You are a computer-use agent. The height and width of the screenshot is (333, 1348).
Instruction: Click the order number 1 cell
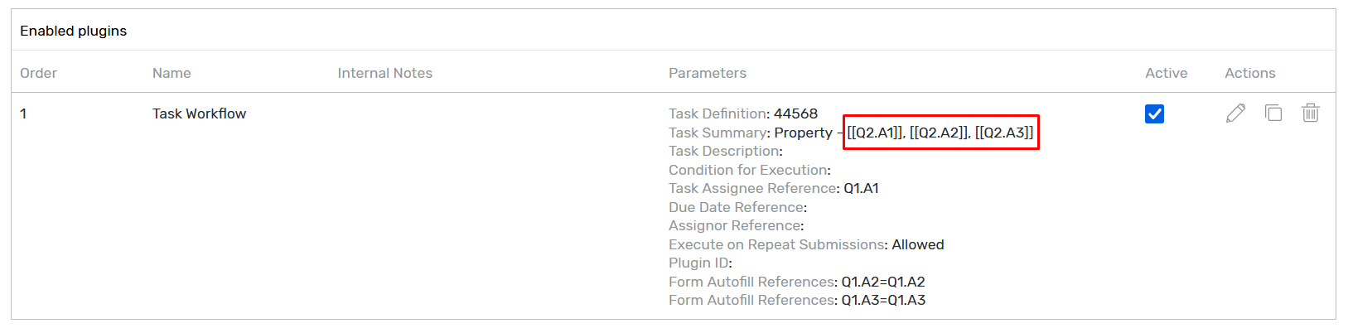23,113
